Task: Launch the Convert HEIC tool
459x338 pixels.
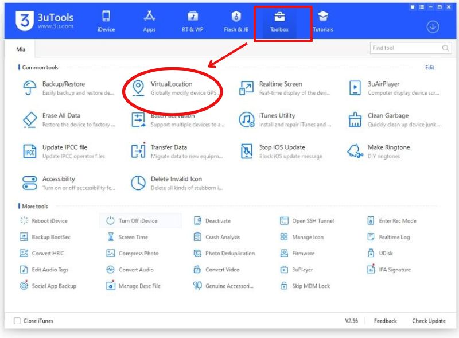Action: pyautogui.click(x=41, y=253)
